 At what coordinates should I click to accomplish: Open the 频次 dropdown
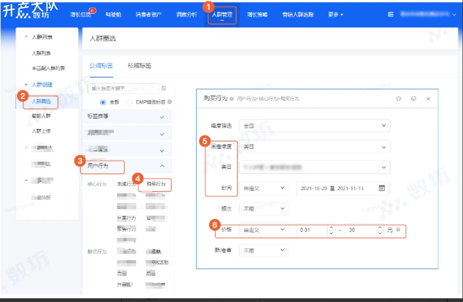264,209
